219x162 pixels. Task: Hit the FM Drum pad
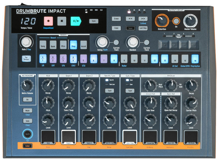(191, 137)
